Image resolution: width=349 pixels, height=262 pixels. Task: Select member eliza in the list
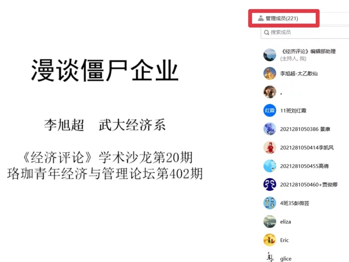coord(286,222)
